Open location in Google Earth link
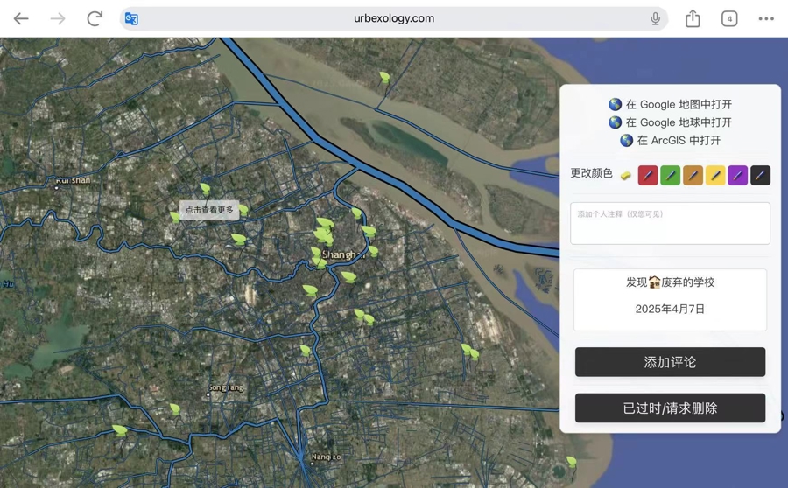The image size is (788, 488). (x=671, y=122)
